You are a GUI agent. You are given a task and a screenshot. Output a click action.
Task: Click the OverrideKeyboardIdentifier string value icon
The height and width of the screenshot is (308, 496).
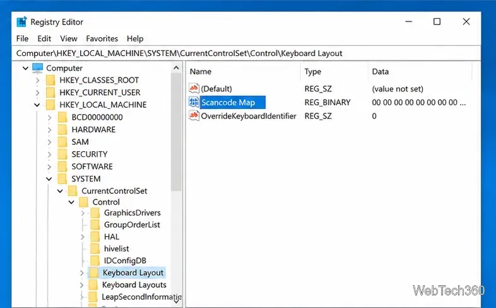pos(194,115)
